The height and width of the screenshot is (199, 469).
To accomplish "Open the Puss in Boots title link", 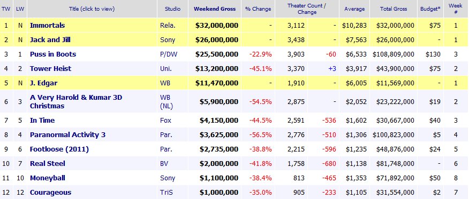I will [x=53, y=54].
